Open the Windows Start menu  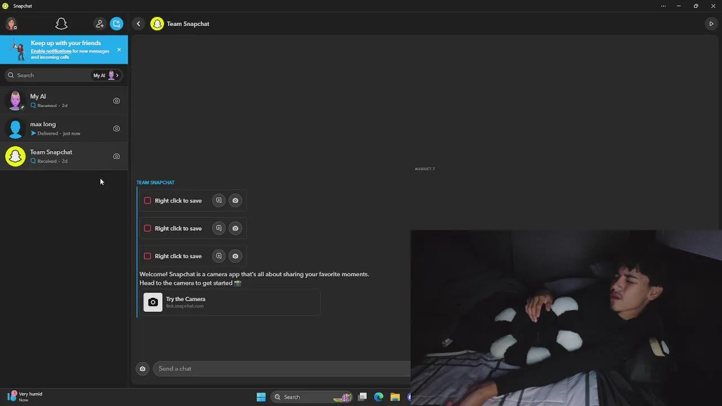pyautogui.click(x=261, y=397)
